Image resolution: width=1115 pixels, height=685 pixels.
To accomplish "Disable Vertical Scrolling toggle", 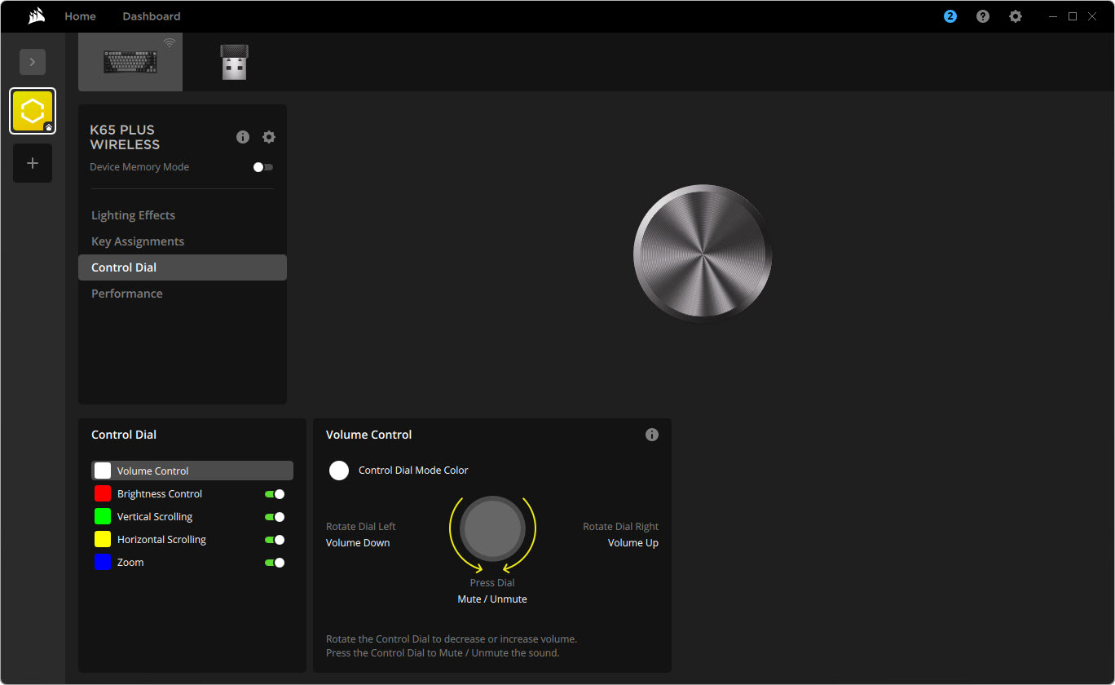I will click(275, 517).
